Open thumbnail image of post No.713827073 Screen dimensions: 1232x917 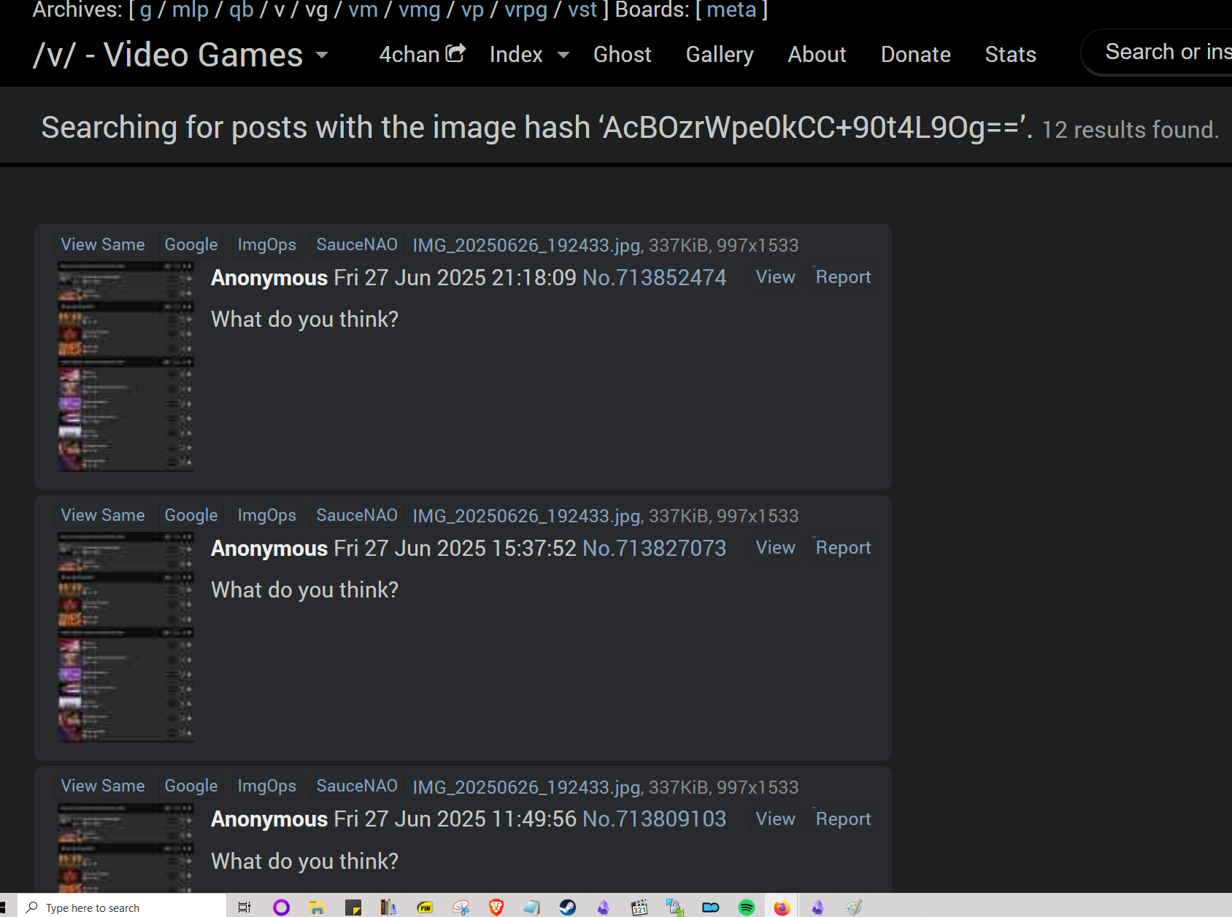click(126, 637)
